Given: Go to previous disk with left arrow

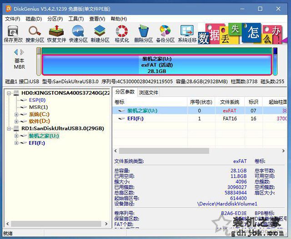Looking at the screenshot, I should tap(16, 52).
